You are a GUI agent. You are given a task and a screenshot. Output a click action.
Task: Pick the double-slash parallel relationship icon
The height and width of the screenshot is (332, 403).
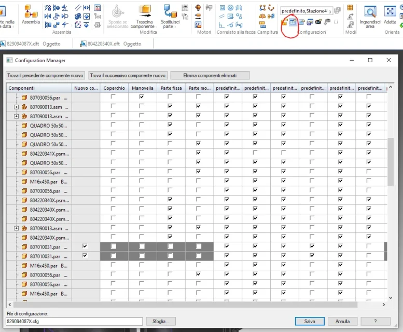78,8
